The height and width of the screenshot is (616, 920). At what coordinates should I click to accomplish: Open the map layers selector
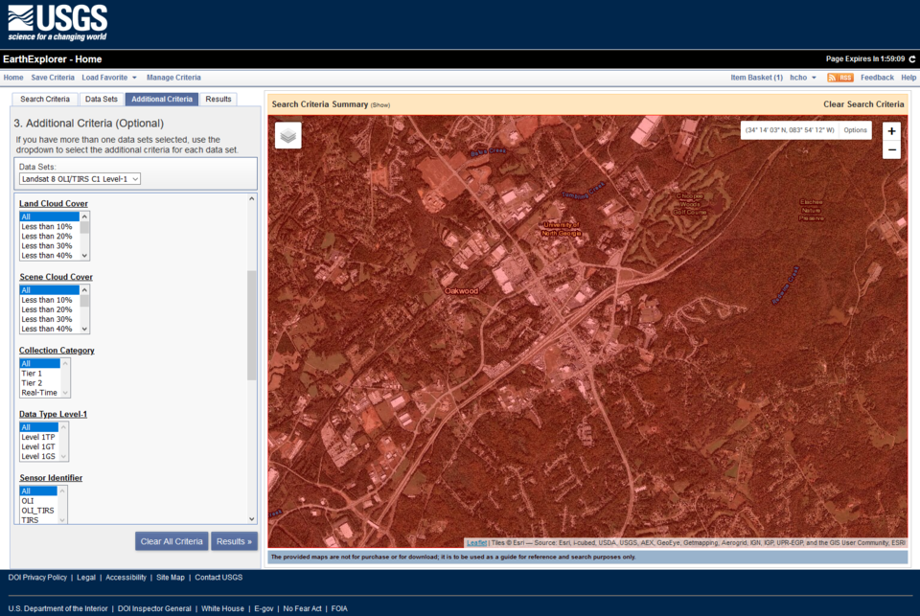[287, 134]
